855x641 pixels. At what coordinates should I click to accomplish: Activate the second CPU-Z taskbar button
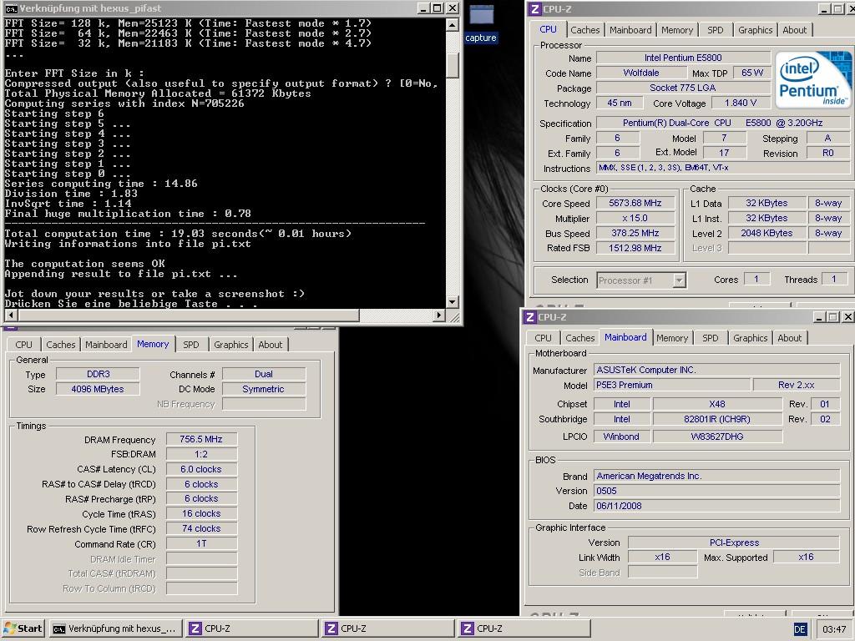(x=387, y=628)
